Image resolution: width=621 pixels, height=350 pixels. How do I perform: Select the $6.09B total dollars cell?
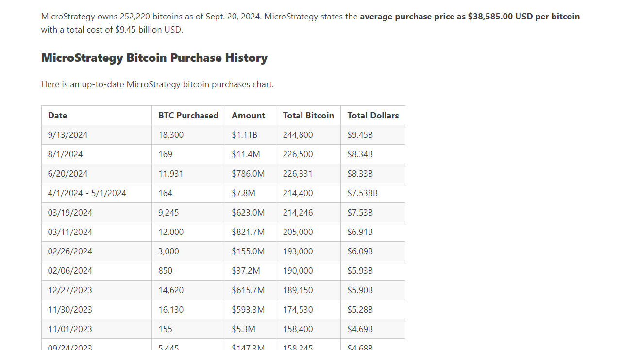coord(373,251)
